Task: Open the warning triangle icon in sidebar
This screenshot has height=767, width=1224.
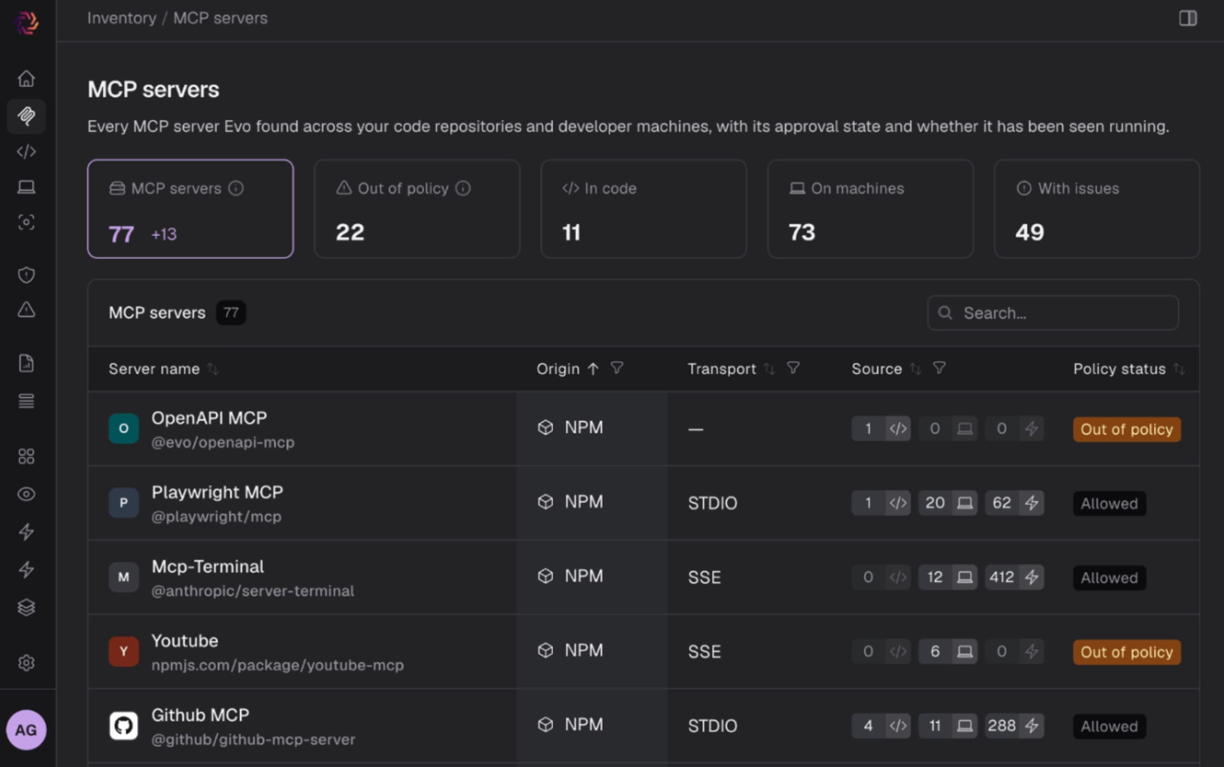Action: 26,310
